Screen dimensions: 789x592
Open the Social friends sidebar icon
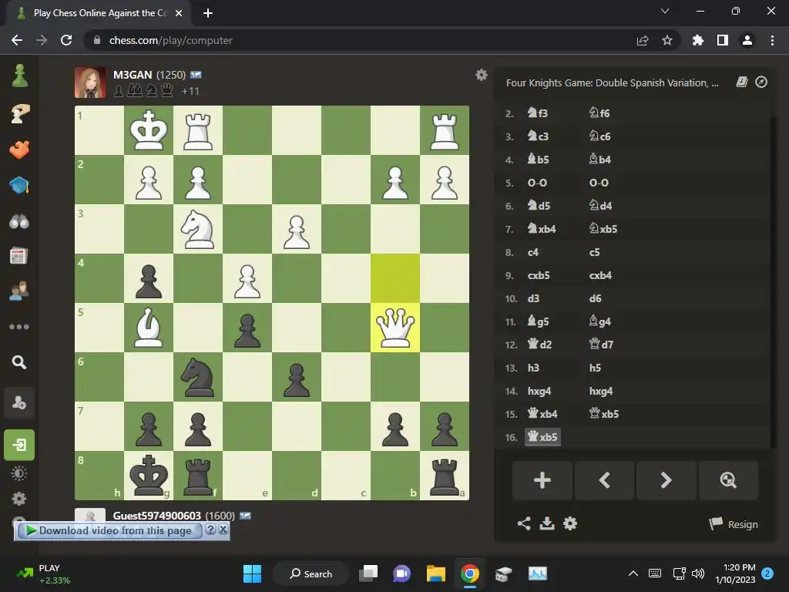click(19, 291)
